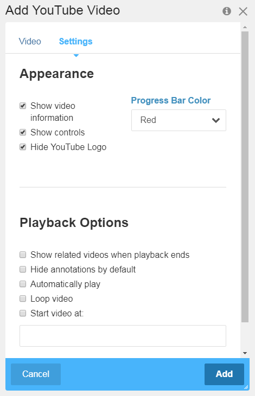Click the scrollbar up arrow
255x396 pixels.
click(x=245, y=27)
